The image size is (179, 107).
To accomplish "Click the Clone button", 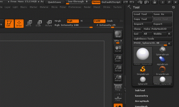I will (x=138, y=29).
